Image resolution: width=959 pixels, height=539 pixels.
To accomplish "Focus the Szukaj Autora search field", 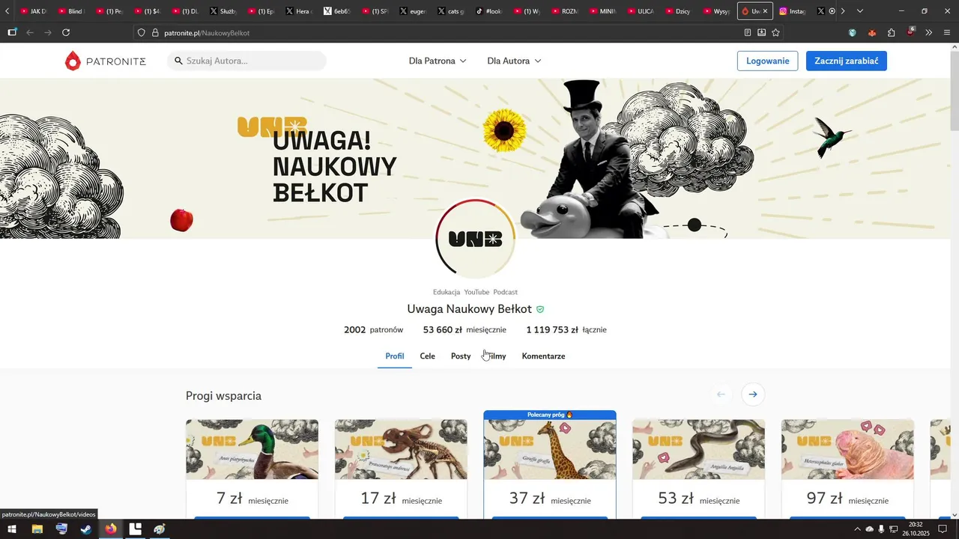I will (x=246, y=61).
